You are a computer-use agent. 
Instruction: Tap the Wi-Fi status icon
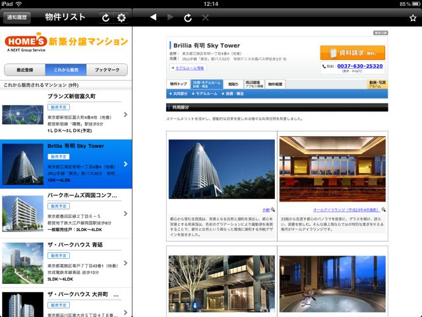pos(18,4)
